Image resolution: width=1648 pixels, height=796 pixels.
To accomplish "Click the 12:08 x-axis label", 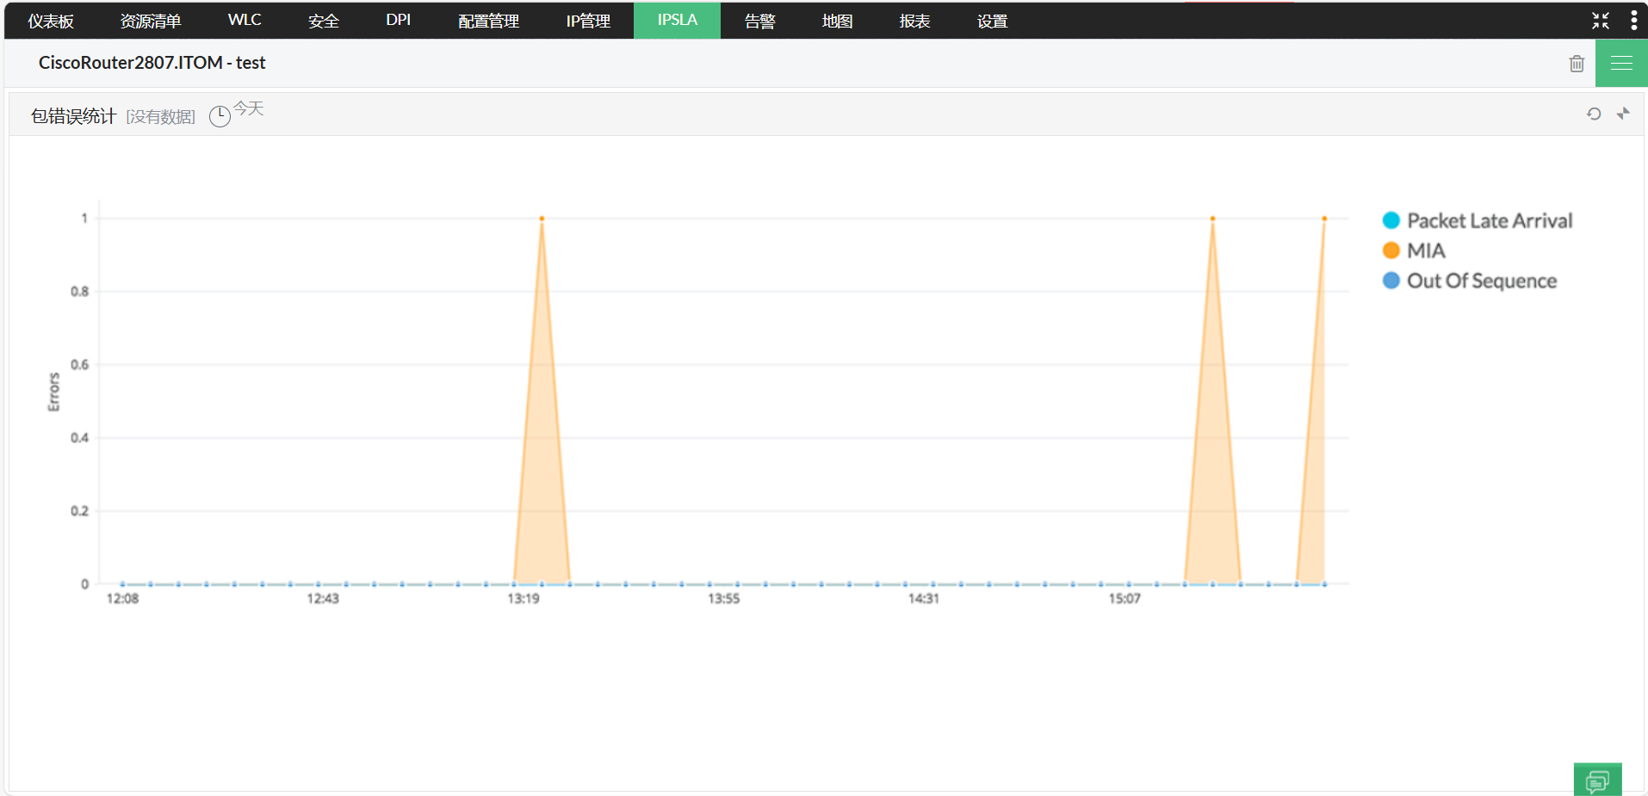I will pyautogui.click(x=122, y=599).
